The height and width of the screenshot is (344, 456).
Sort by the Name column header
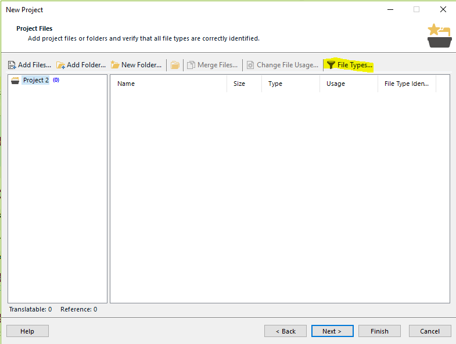tap(168, 84)
